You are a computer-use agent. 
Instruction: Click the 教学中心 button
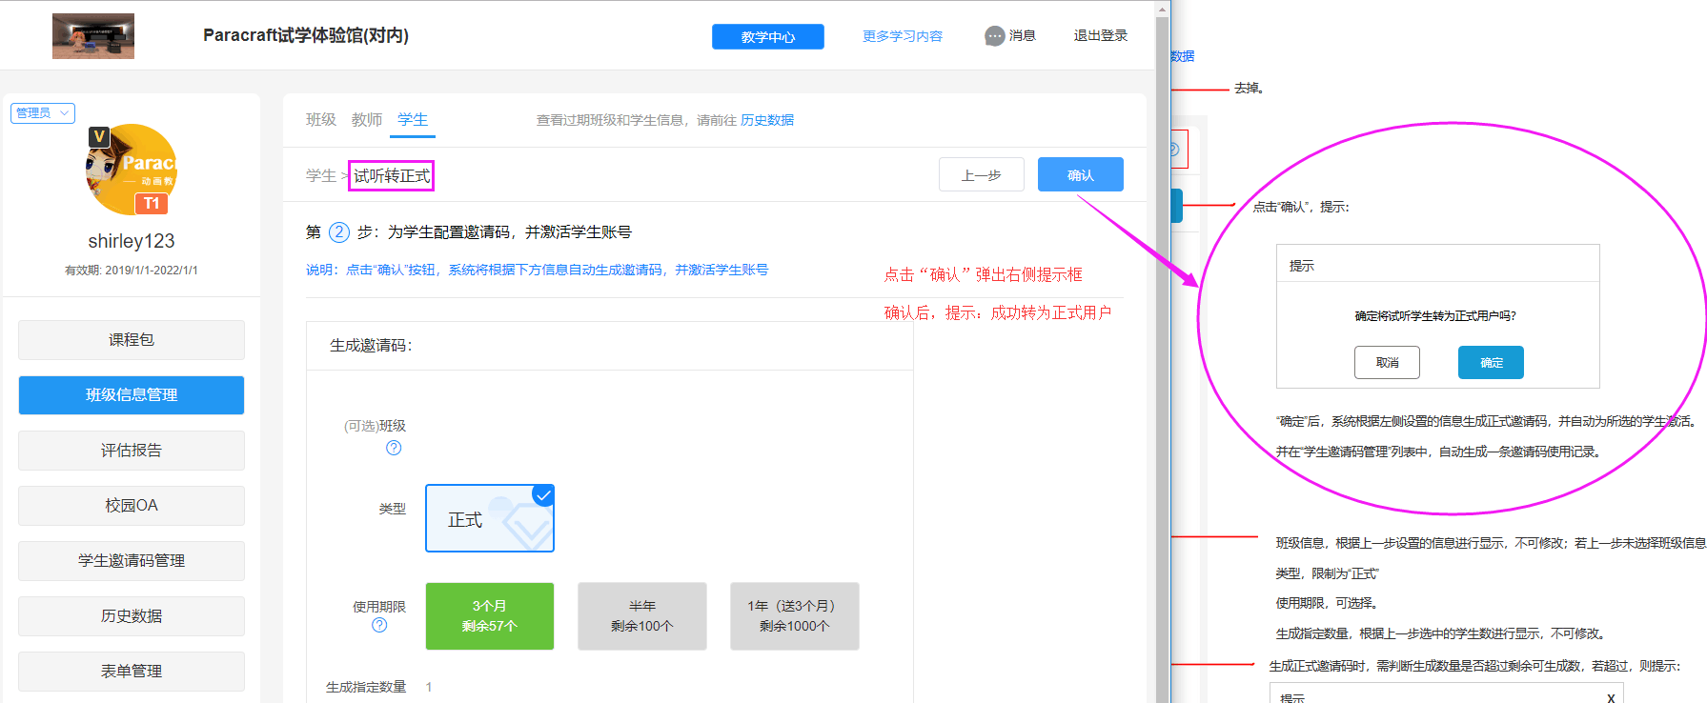tap(768, 36)
